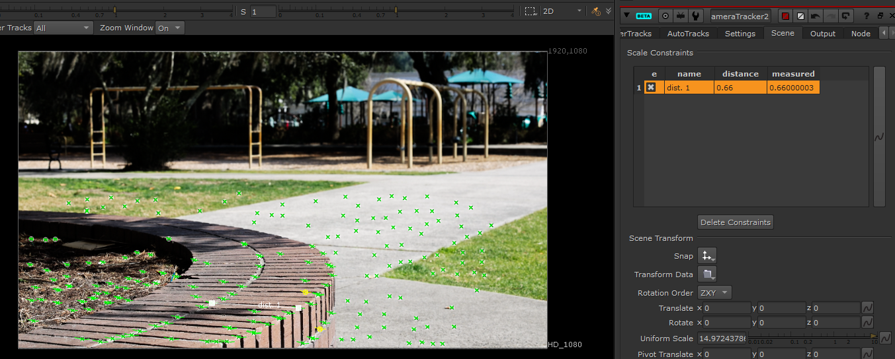This screenshot has height=359, width=895.
Task: Click the Rotate x input field
Action: (x=727, y=323)
